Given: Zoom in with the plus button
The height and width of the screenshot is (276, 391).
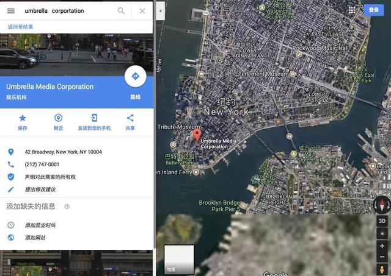Looking at the screenshot, I should pos(382,246).
